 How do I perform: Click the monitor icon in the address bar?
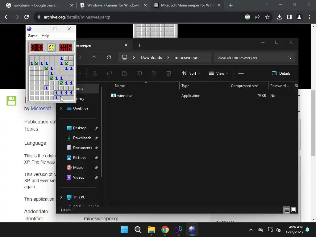(x=125, y=57)
